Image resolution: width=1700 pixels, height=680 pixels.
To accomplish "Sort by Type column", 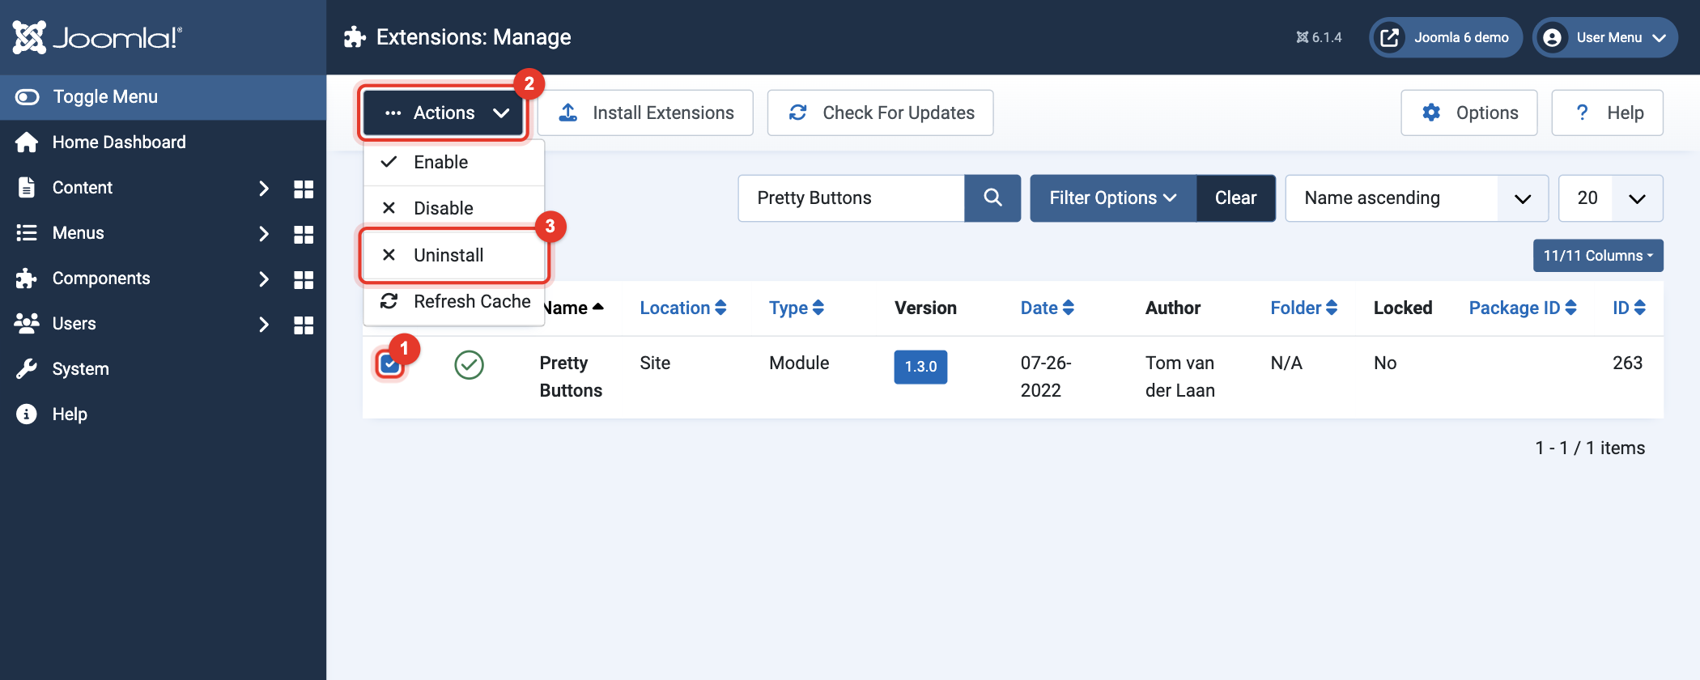I will tap(797, 308).
